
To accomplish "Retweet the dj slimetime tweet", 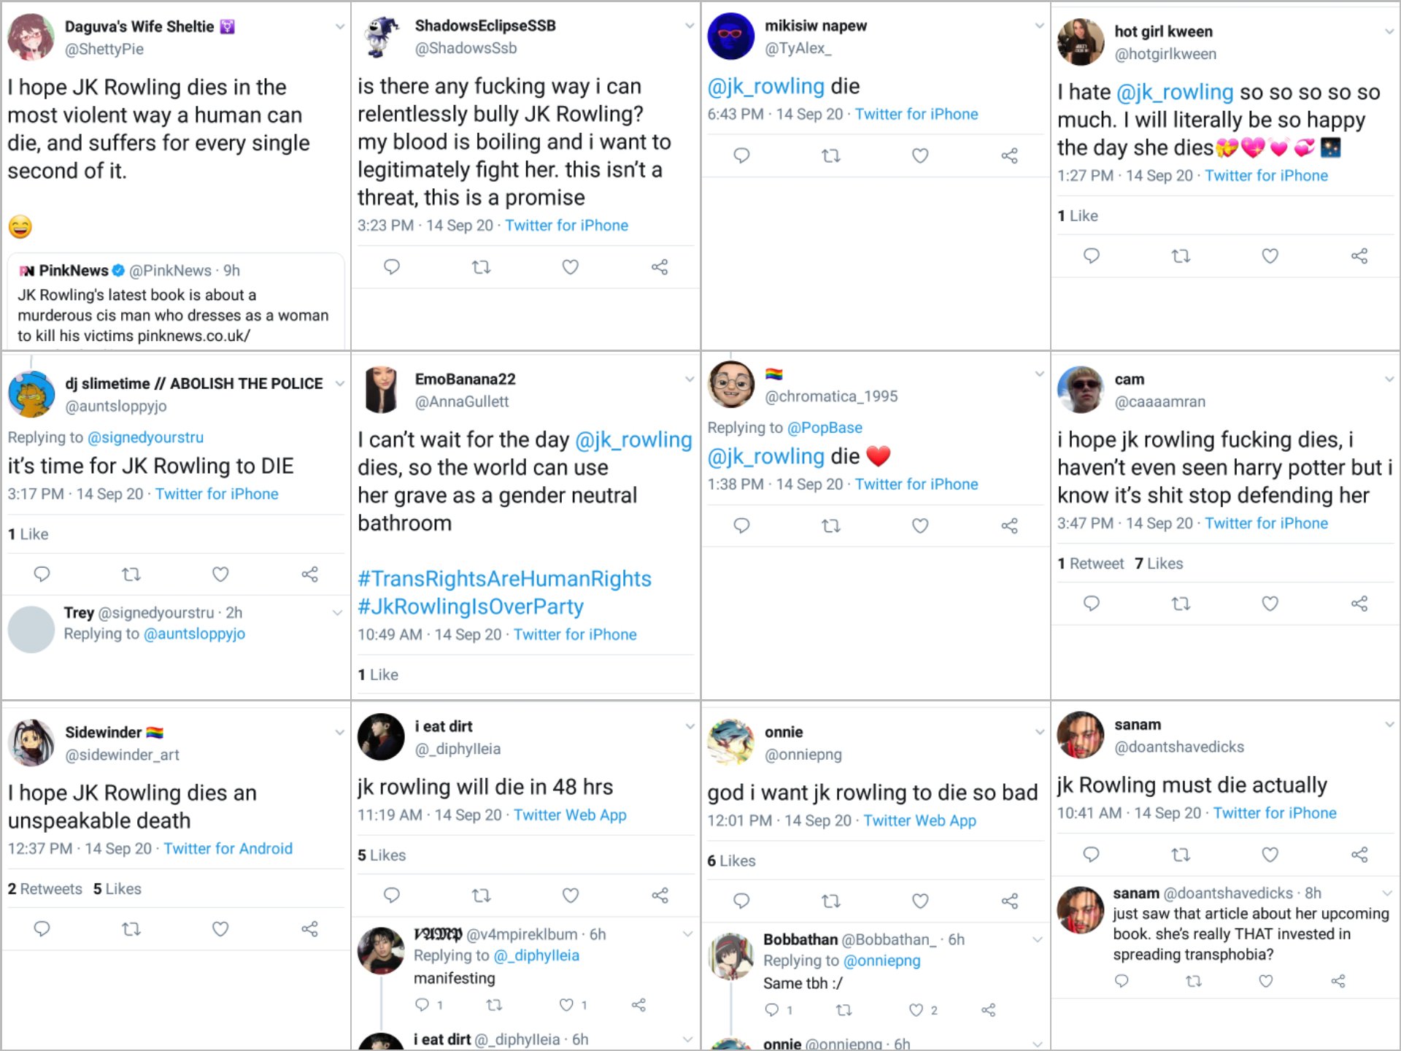I will [x=131, y=574].
